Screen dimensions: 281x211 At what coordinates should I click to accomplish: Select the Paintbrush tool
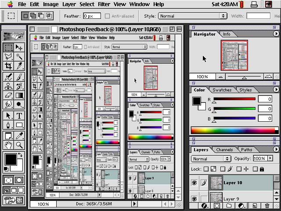pos(19,77)
